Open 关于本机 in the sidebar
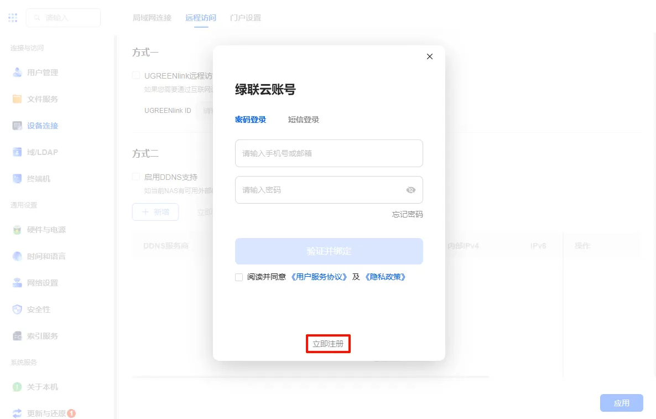 click(43, 387)
